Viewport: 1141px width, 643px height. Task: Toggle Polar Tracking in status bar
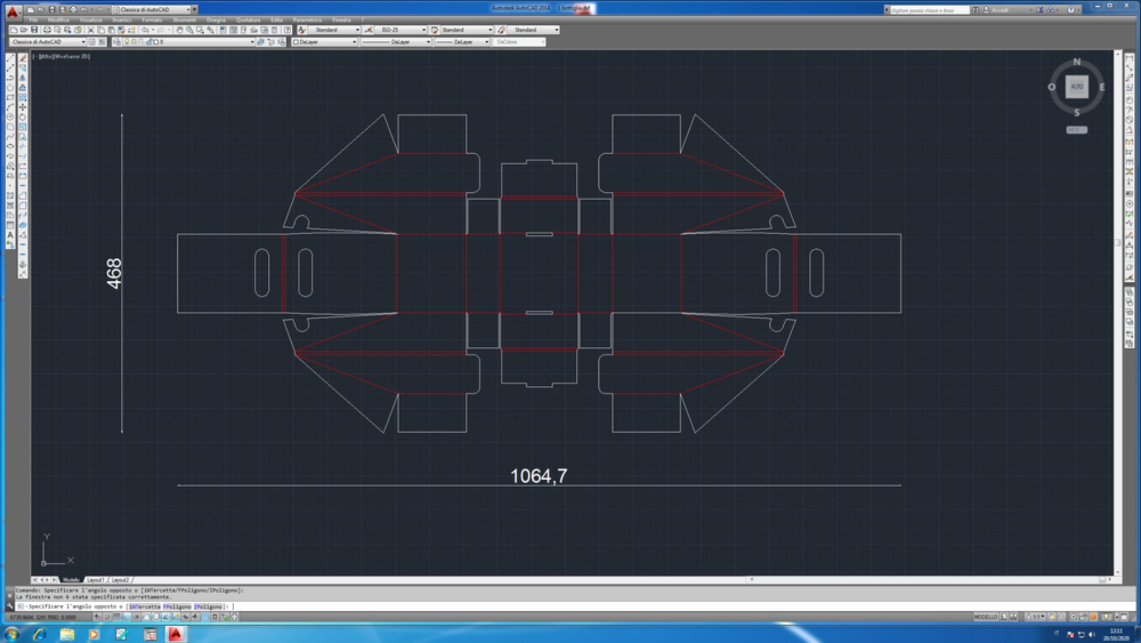(x=136, y=617)
